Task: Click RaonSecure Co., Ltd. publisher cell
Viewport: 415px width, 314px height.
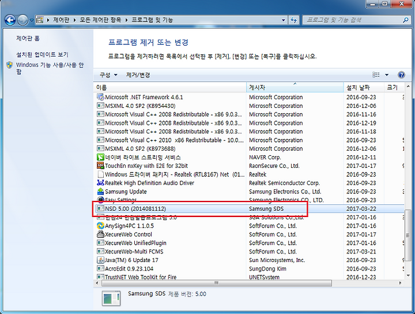Action: click(x=274, y=166)
